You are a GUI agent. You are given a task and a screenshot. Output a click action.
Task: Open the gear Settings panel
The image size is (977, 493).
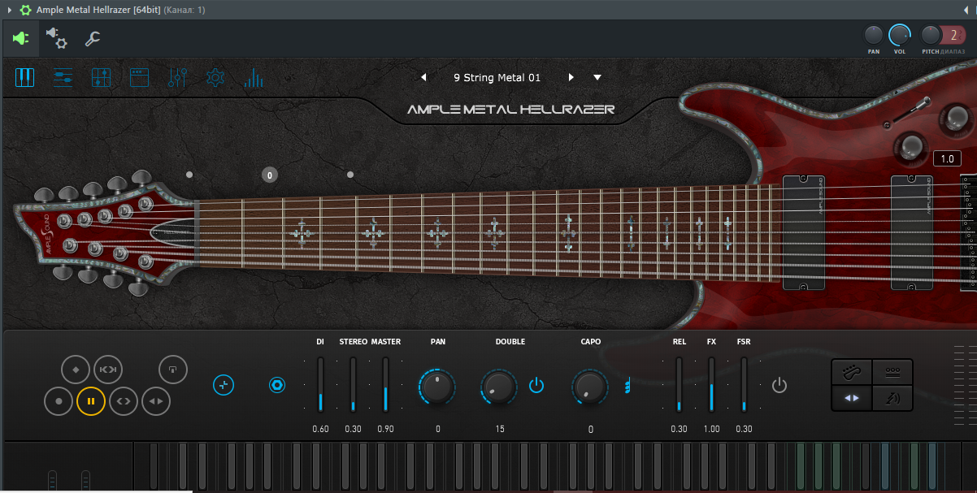click(x=215, y=78)
